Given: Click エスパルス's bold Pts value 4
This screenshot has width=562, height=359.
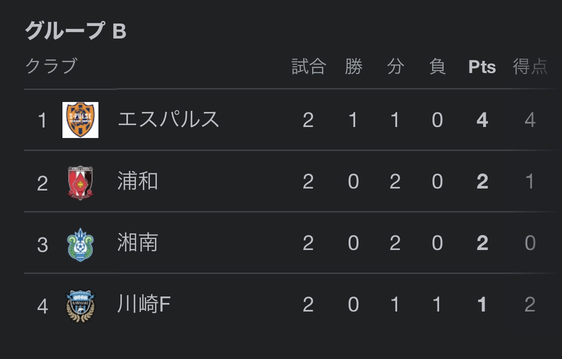Looking at the screenshot, I should click(482, 120).
